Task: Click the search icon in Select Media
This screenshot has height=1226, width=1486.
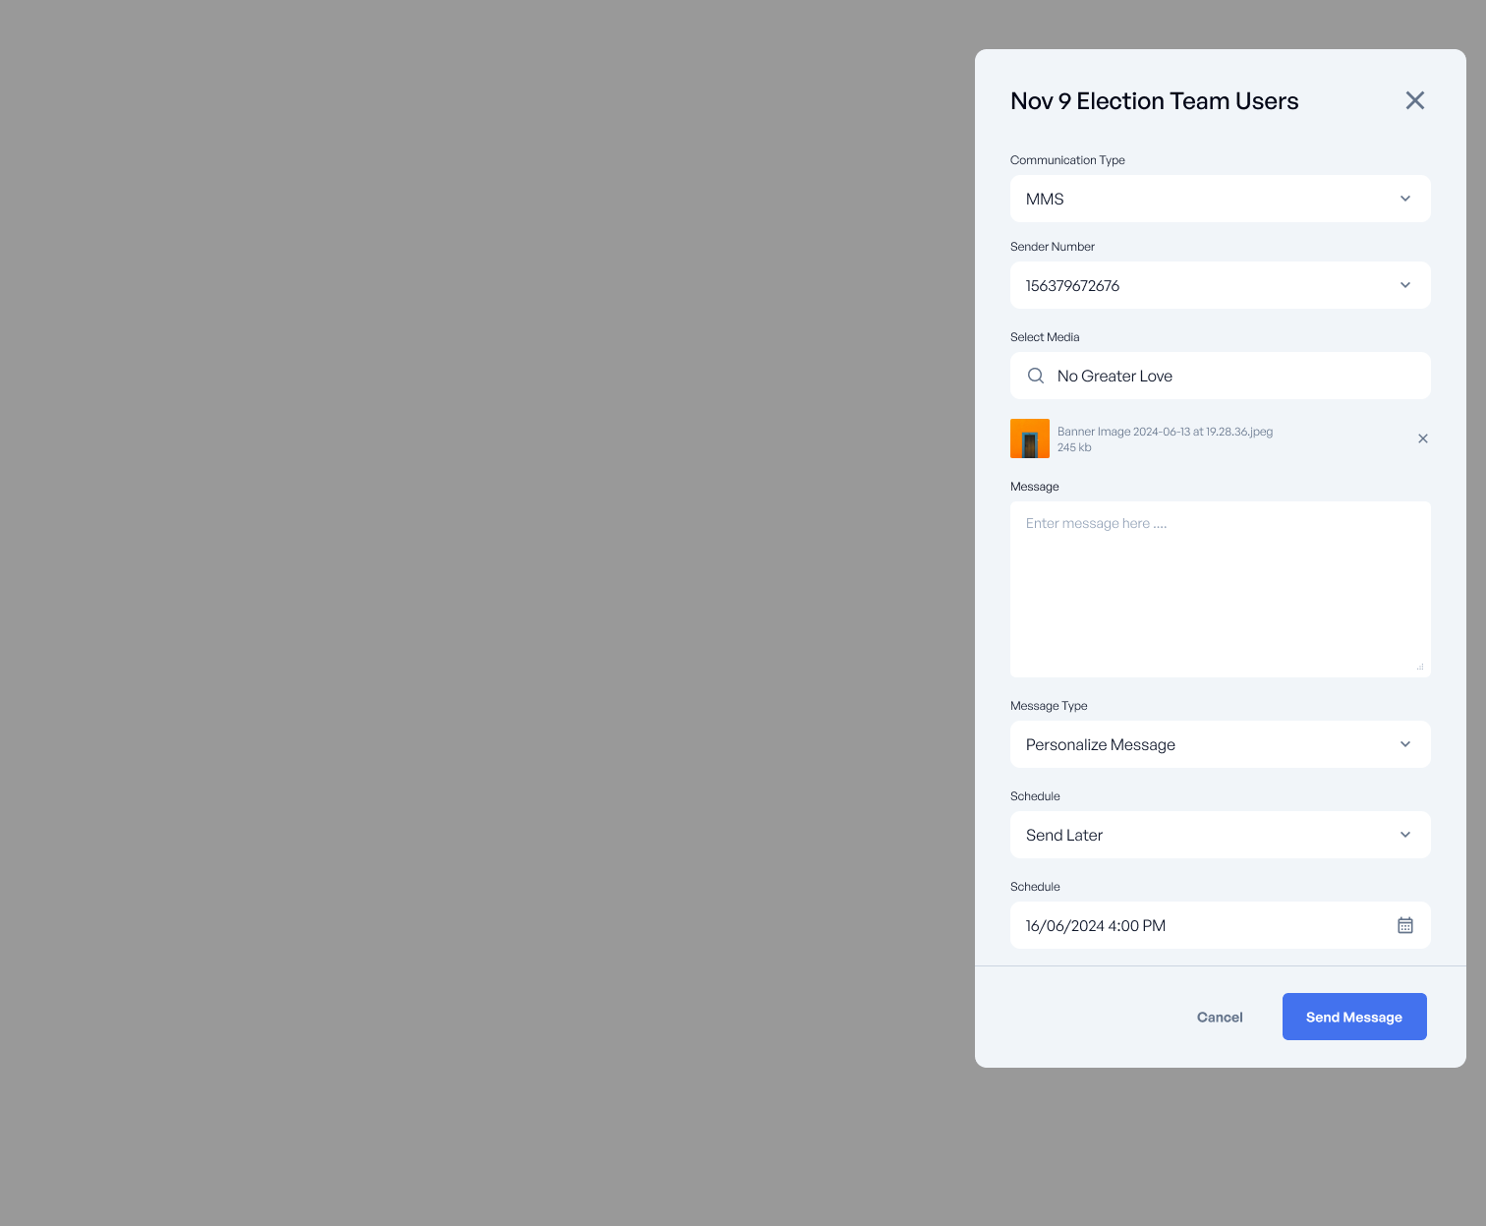Action: [1036, 376]
